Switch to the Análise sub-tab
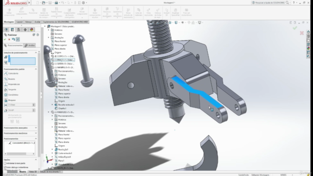 click(x=30, y=45)
